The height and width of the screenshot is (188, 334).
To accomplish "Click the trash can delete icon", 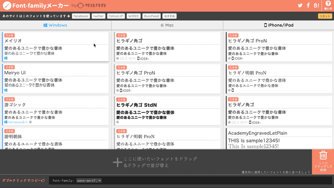I will point(323,155).
